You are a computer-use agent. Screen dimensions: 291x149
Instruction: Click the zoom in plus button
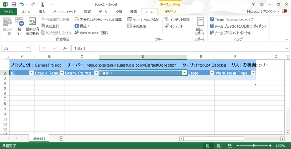pos(270,146)
